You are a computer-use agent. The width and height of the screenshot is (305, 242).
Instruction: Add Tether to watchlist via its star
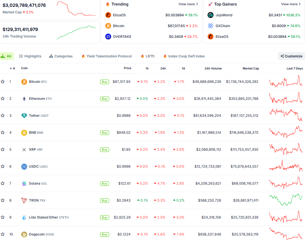tap(3, 115)
